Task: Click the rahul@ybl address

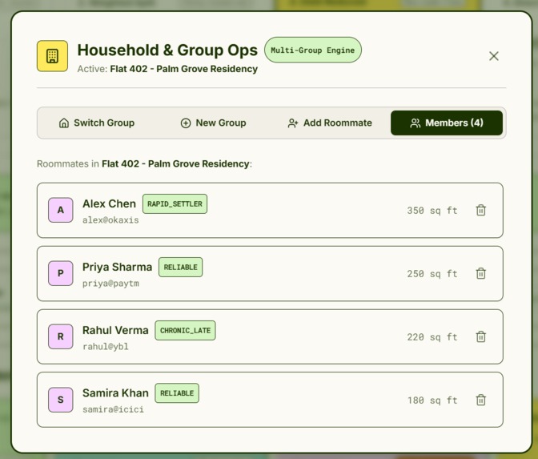Action: (106, 347)
